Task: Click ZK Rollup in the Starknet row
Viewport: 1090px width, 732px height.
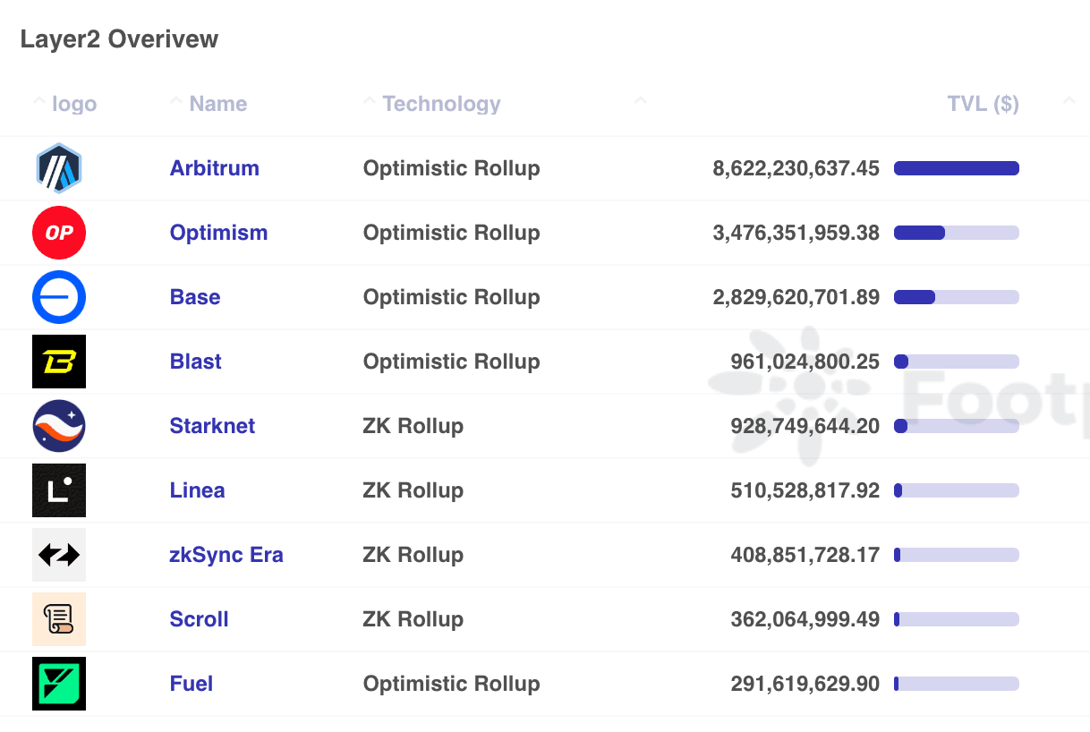Action: pos(413,426)
